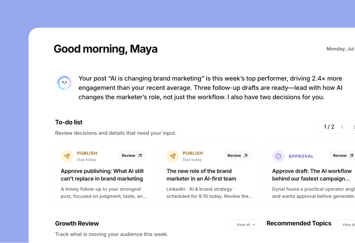Open card titled 'Approve publishing: What AI still can't replace'
The image size is (355, 243).
click(x=104, y=175)
